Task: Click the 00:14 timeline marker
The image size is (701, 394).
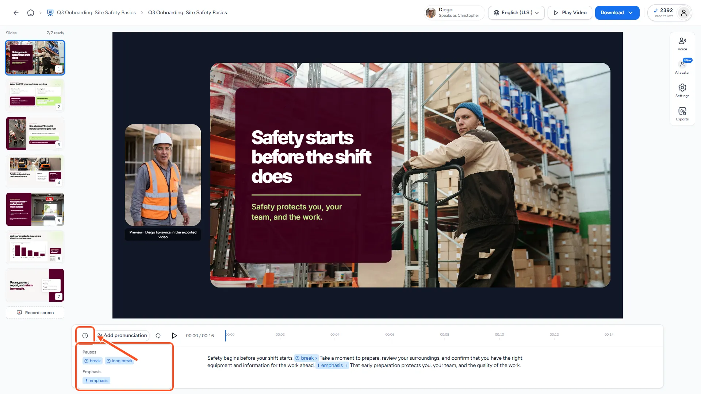Action: 609,335
